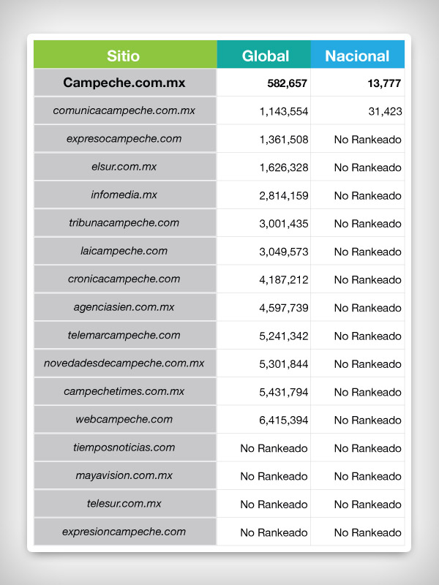Open agenciasien.com.mx entry

pos(124,307)
